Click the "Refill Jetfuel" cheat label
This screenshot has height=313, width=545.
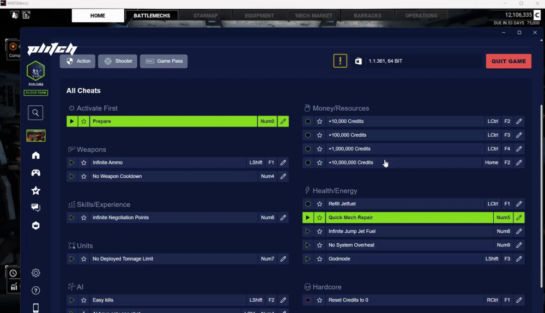(342, 204)
